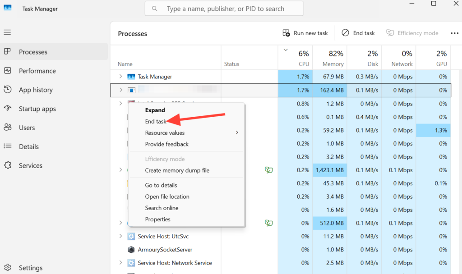The image size is (462, 274).
Task: Click the Settings gear icon
Action: click(7, 268)
